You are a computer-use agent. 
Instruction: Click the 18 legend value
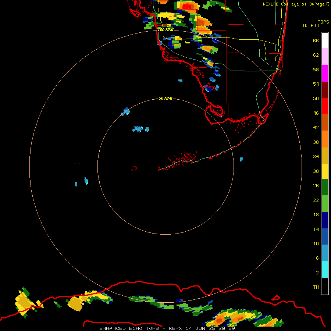316,215
